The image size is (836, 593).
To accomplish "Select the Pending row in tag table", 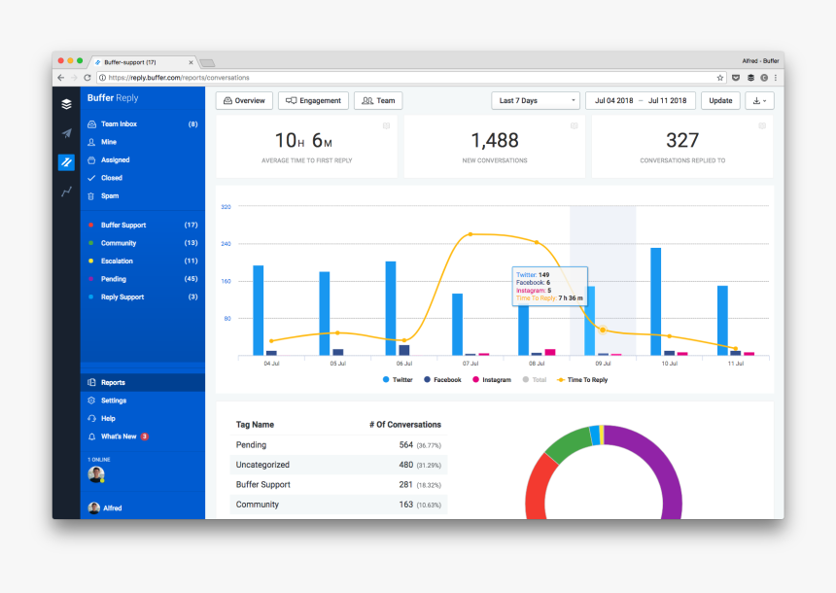I will click(x=338, y=445).
